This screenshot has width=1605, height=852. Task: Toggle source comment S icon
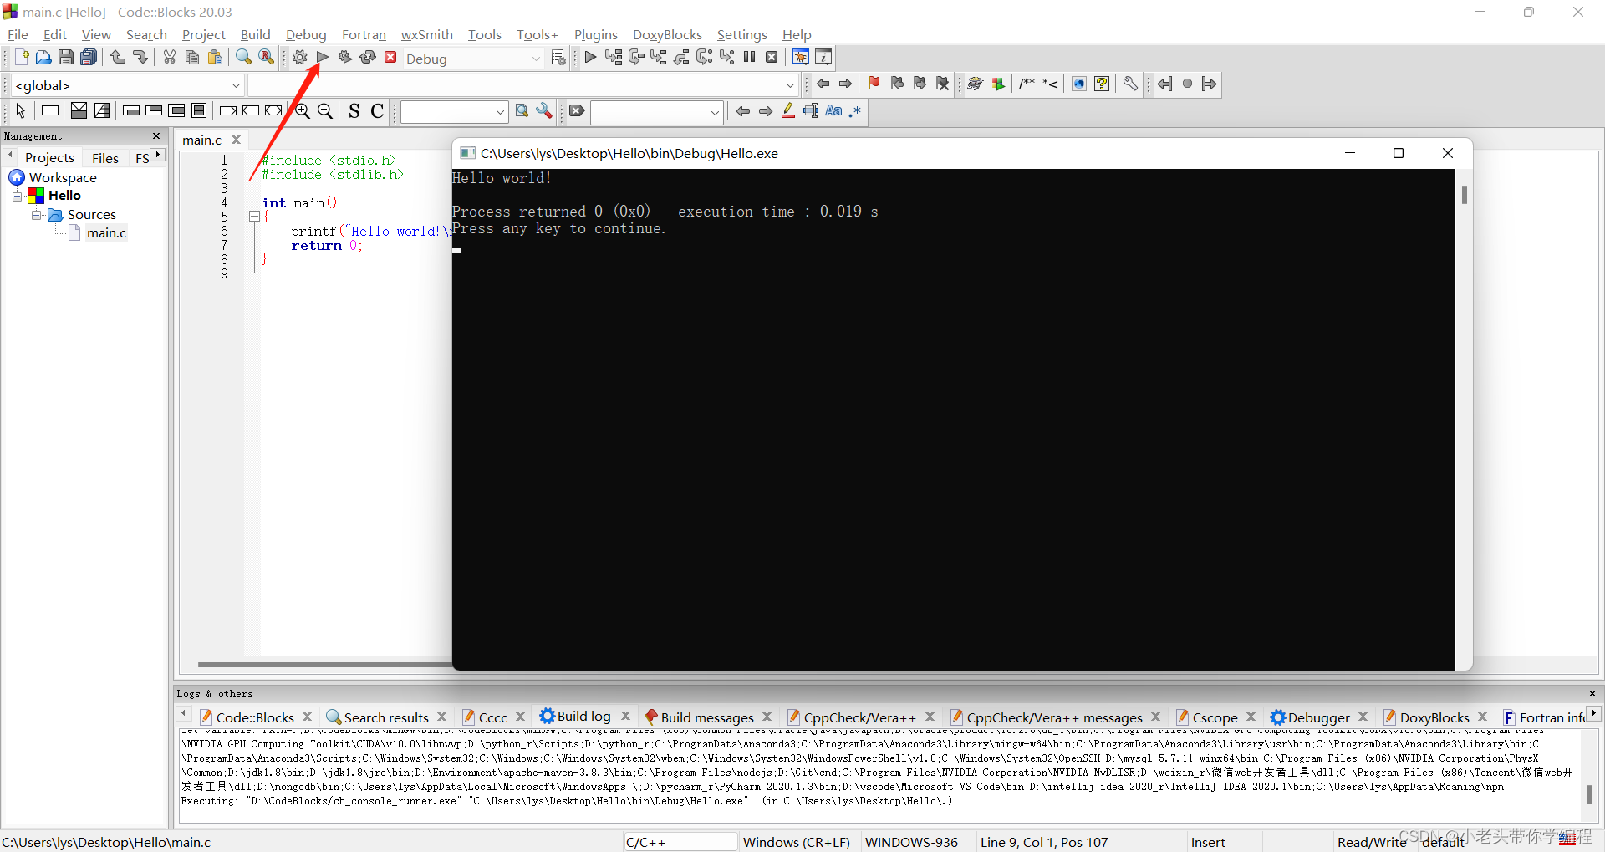(x=354, y=110)
